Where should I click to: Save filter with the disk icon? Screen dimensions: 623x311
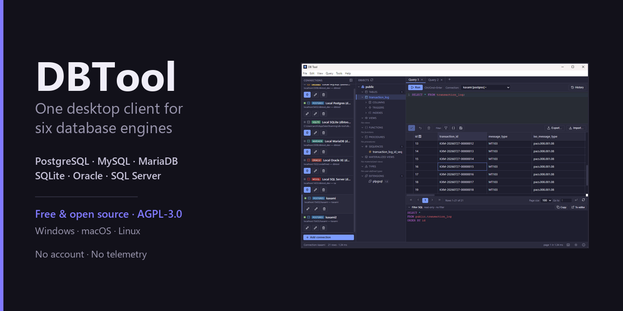point(461,128)
